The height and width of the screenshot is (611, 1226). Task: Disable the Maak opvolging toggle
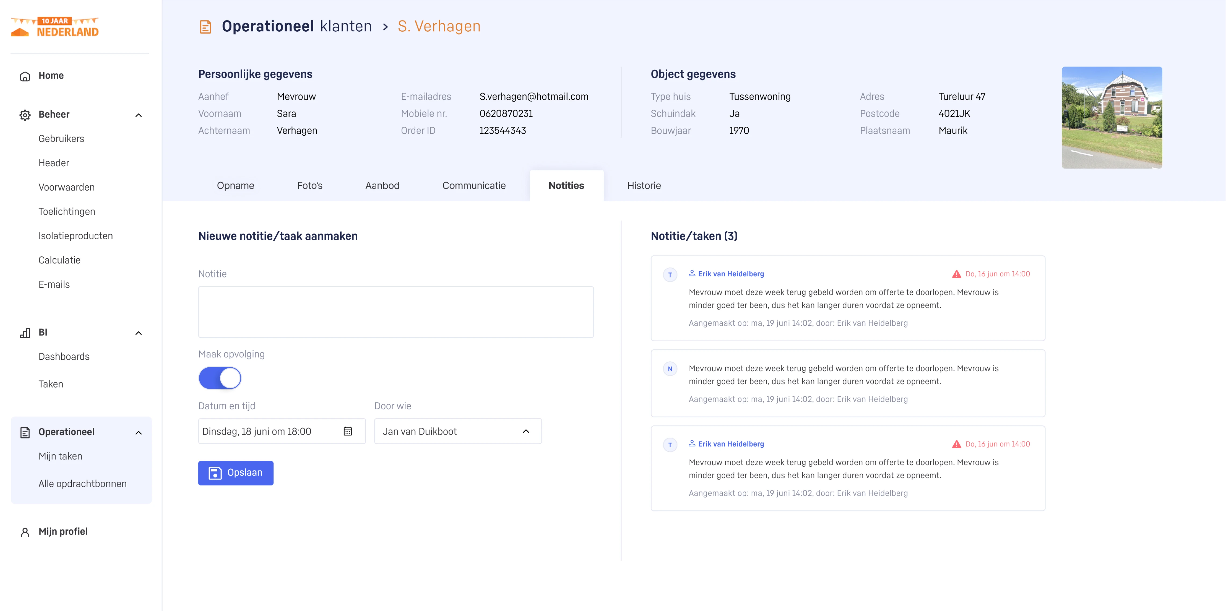click(x=220, y=378)
